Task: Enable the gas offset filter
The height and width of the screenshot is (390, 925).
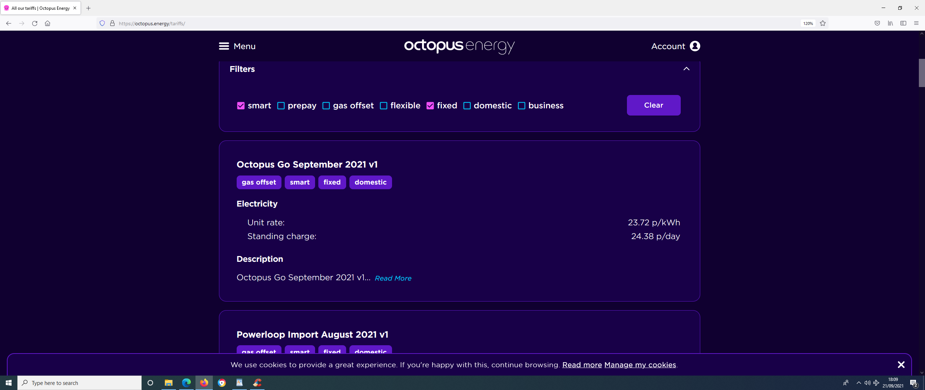Action: tap(326, 106)
